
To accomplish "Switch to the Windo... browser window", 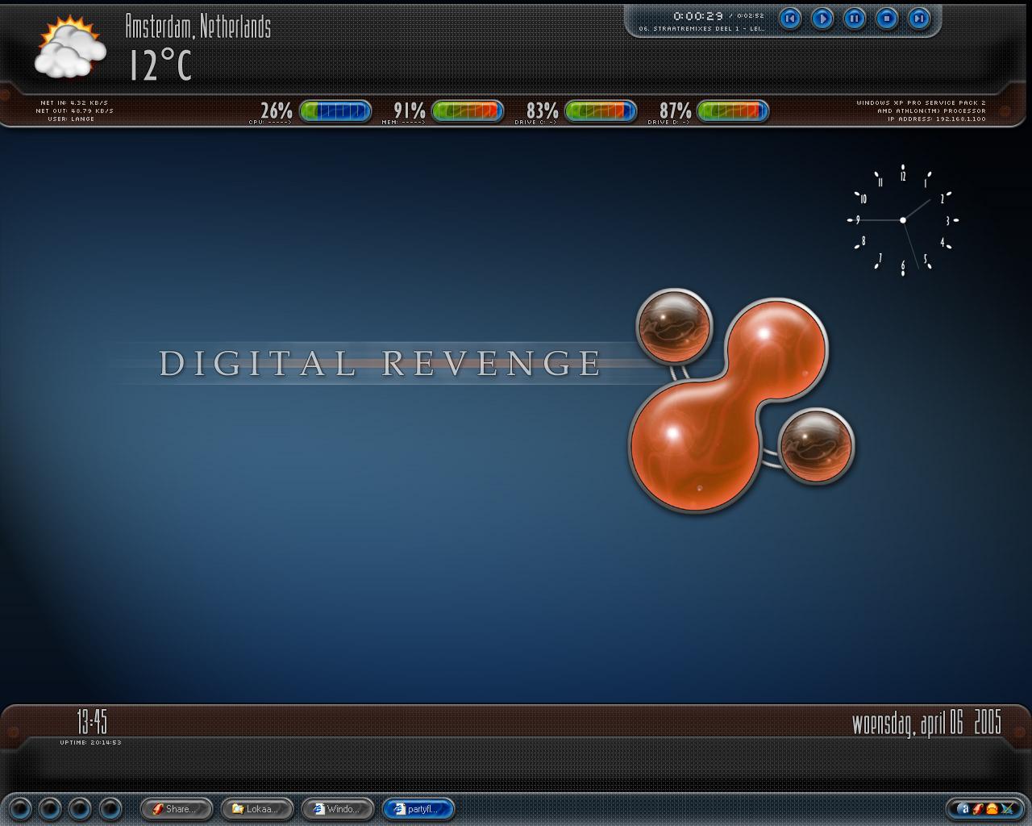I will [338, 809].
